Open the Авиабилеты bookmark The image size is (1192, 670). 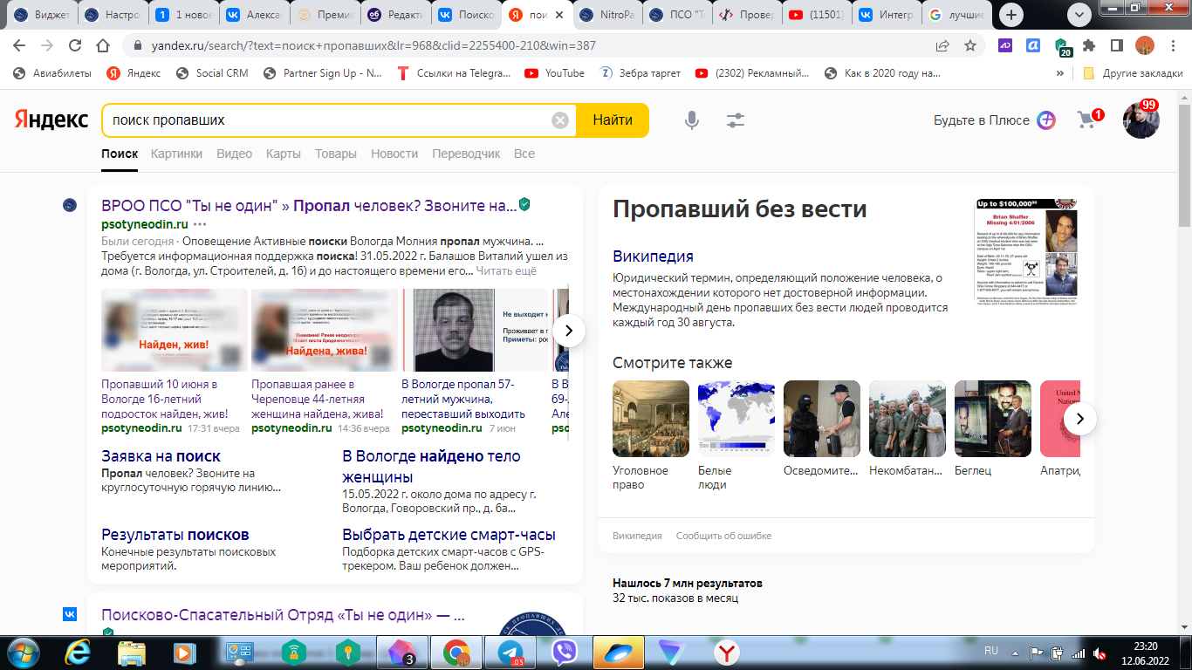point(52,73)
